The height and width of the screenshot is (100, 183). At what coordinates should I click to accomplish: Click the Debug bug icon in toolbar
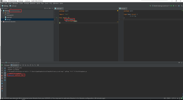pyautogui.click(x=173, y=6)
